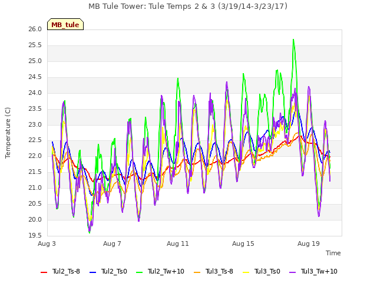Click the green Tul2_Tw+10 legend swatch

point(139,272)
